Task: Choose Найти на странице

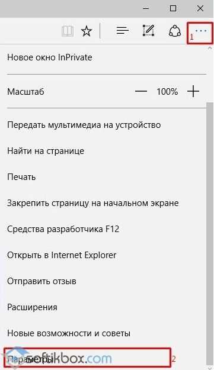Action: point(104,151)
